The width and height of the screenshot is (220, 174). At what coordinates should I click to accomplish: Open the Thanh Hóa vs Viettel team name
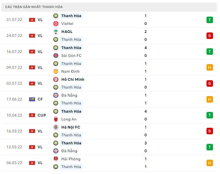pos(71,16)
